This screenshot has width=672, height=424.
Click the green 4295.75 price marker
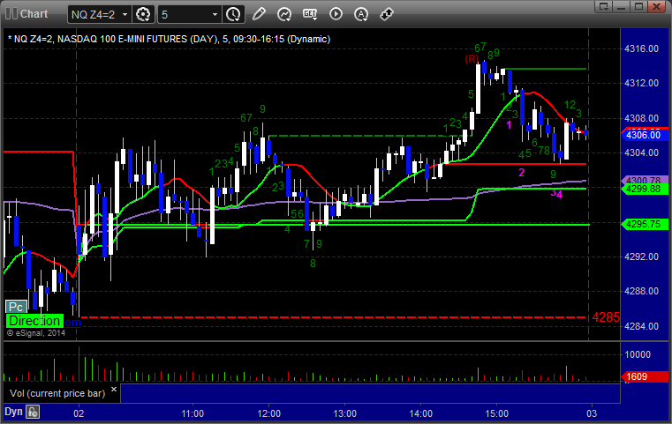coord(645,224)
